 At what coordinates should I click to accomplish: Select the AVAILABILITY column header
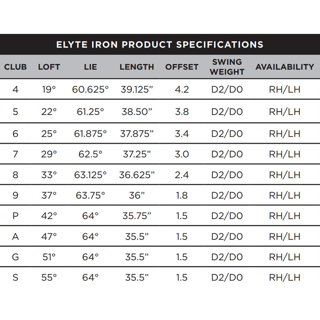click(x=285, y=67)
